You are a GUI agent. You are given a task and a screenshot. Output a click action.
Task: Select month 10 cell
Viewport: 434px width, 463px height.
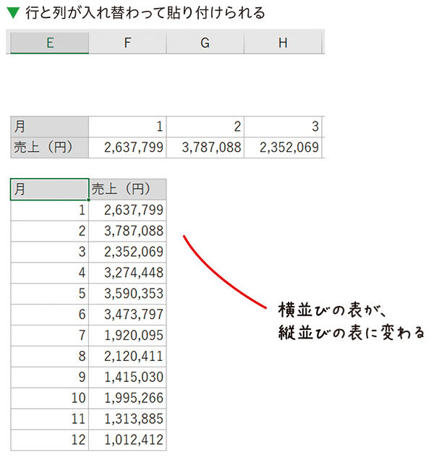[x=50, y=399]
